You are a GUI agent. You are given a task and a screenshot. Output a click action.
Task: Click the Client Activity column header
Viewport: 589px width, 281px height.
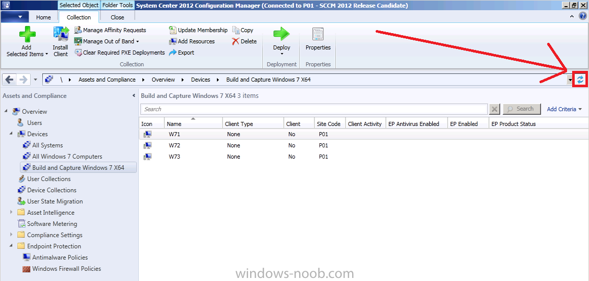click(x=365, y=123)
